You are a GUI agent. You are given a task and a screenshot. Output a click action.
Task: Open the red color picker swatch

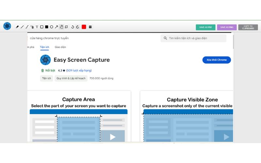pos(84,27)
